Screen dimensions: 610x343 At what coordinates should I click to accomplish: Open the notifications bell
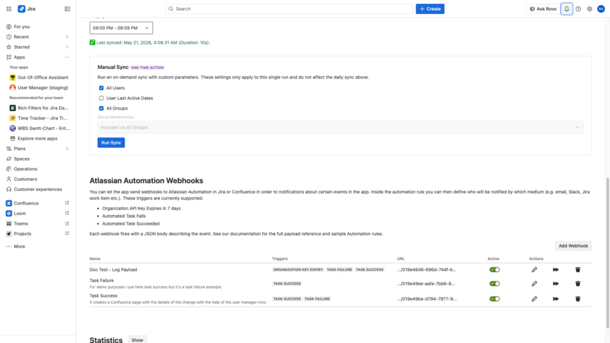(566, 8)
